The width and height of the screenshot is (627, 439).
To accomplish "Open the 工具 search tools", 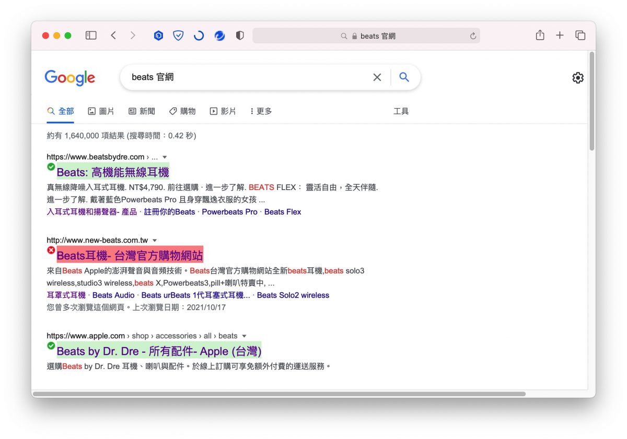I will pos(401,111).
